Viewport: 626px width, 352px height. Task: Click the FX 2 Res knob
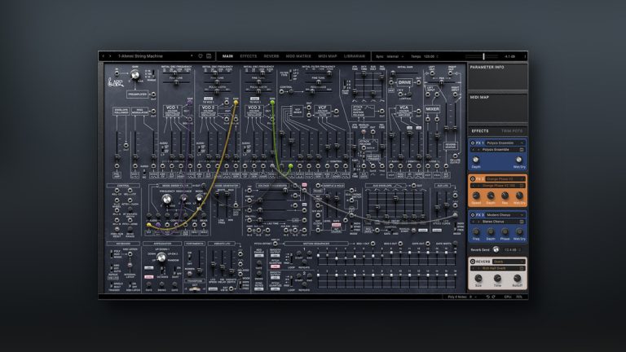click(x=505, y=196)
